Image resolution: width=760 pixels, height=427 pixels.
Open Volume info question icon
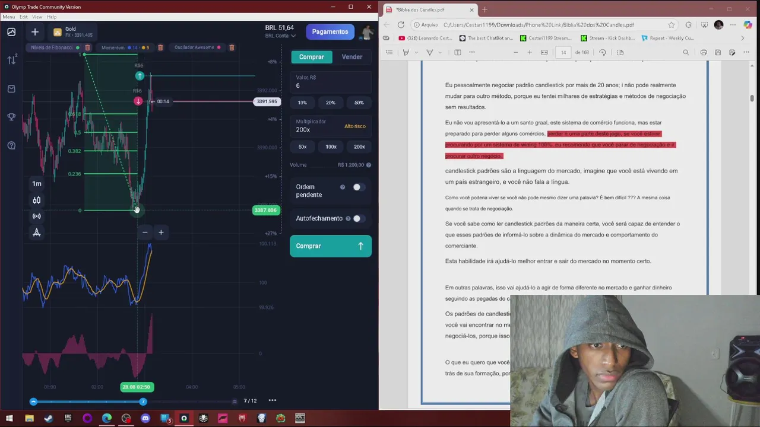click(369, 165)
